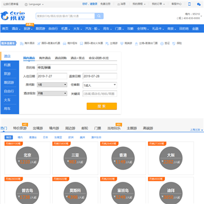Expand 我的携程 menu in top bar
The width and height of the screenshot is (204, 204).
[x=139, y=4]
